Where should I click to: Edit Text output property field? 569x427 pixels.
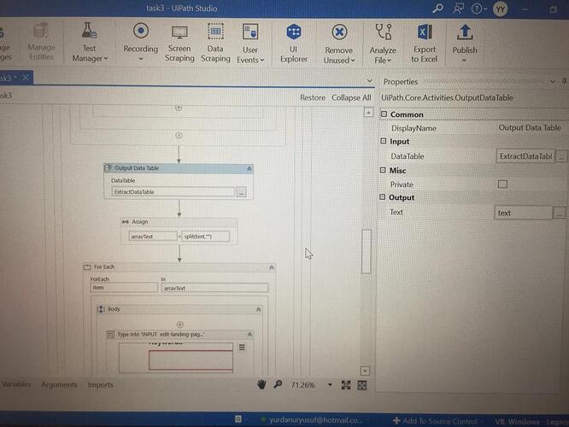coord(523,213)
